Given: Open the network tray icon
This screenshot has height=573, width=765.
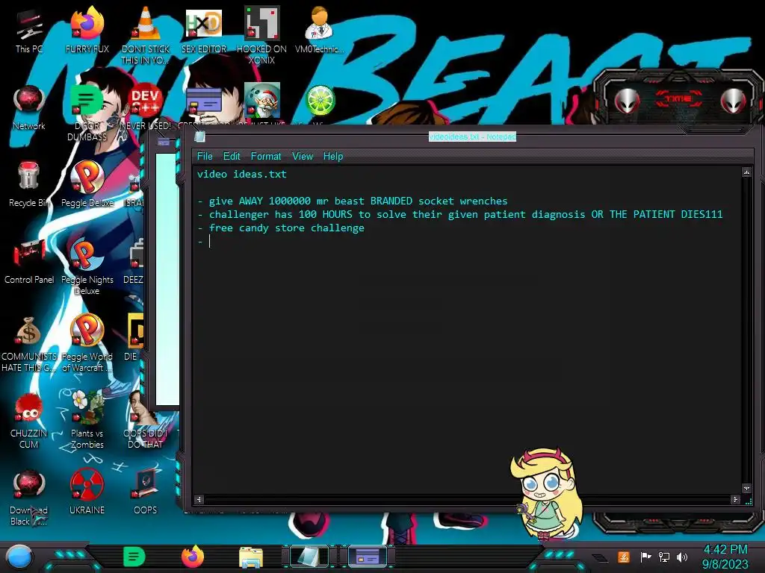Looking at the screenshot, I should click(664, 557).
